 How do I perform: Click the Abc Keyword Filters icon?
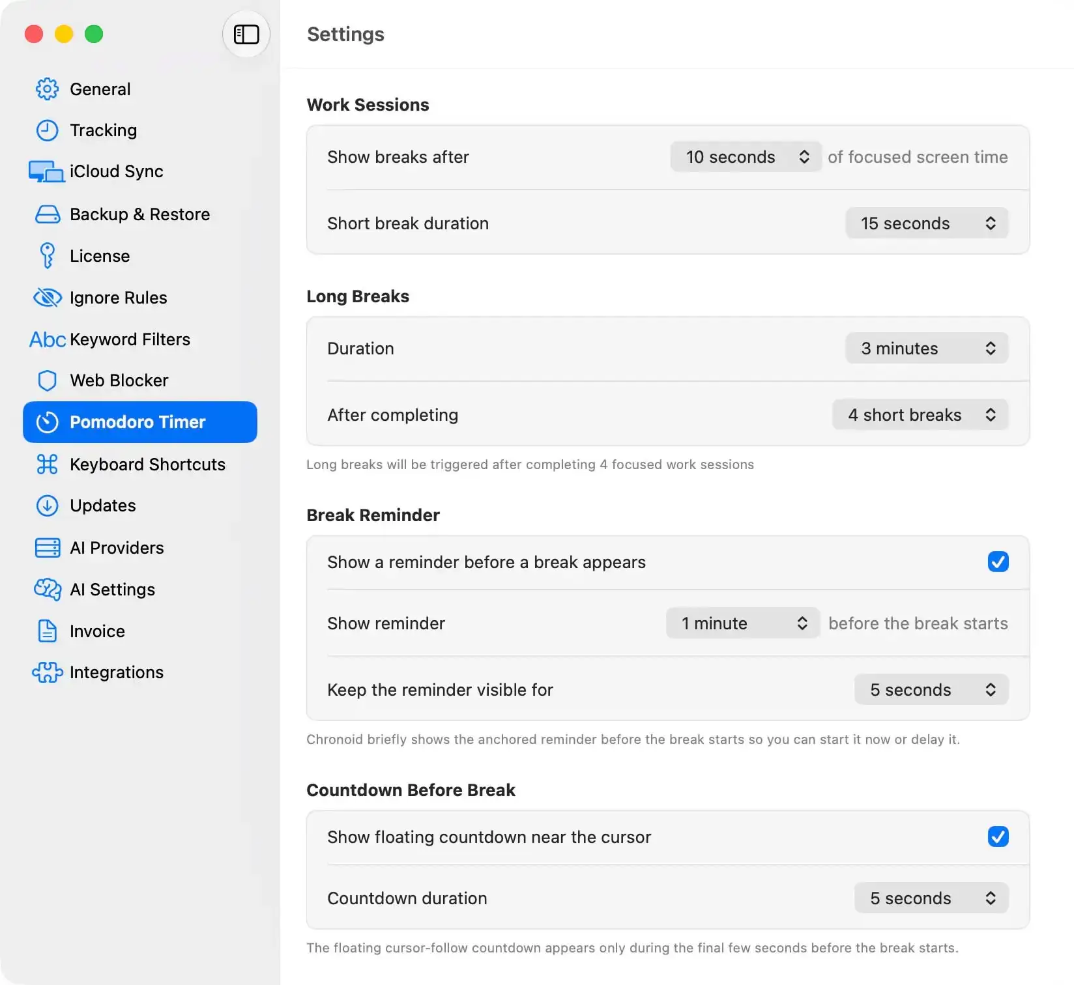tap(47, 339)
